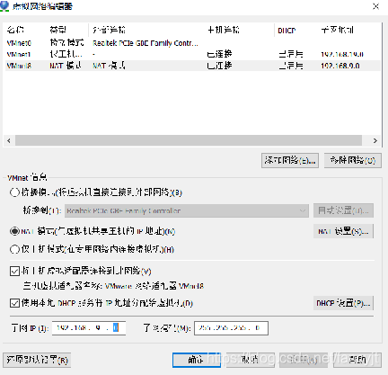388x375 pixels.
Task: Click the Restore Defaults (R) button
Action: pyautogui.click(x=37, y=360)
